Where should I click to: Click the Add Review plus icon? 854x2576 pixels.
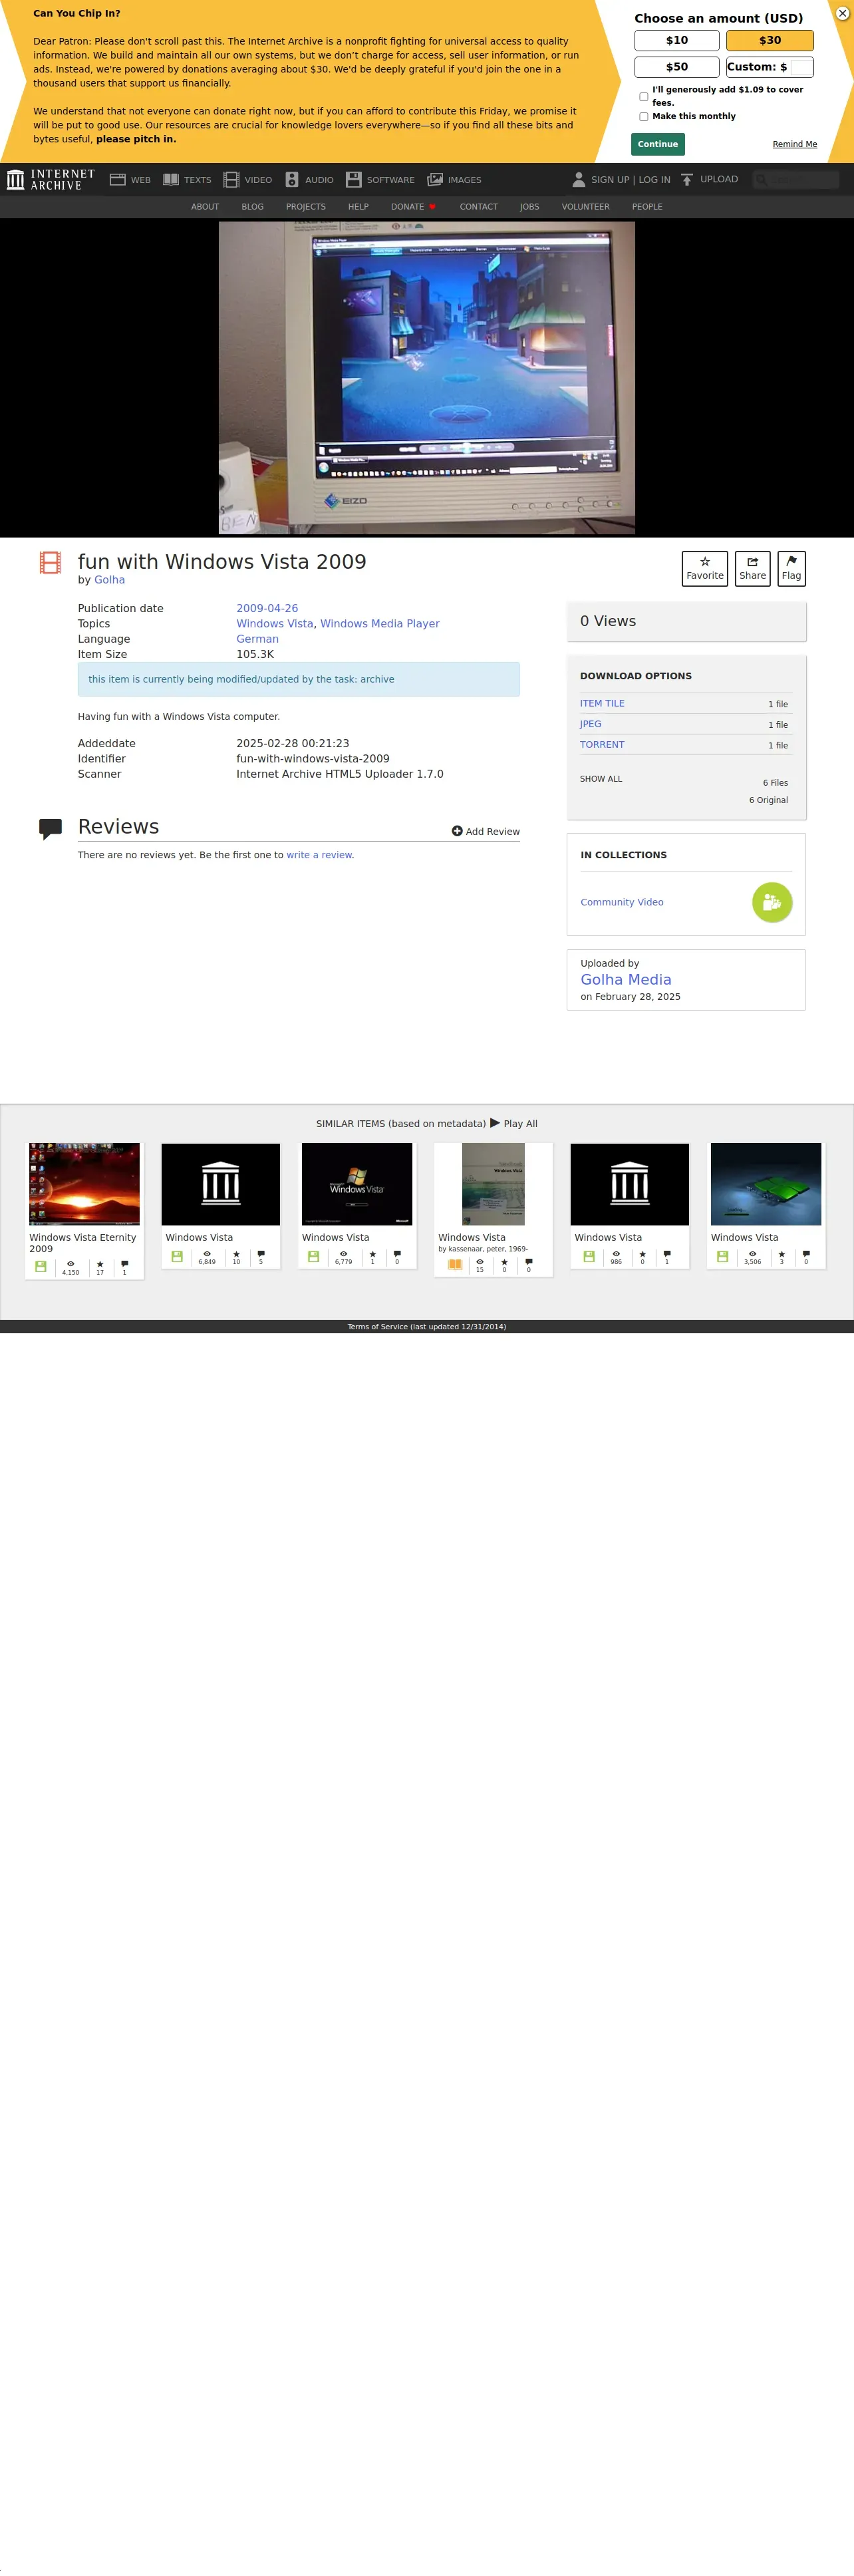[456, 831]
